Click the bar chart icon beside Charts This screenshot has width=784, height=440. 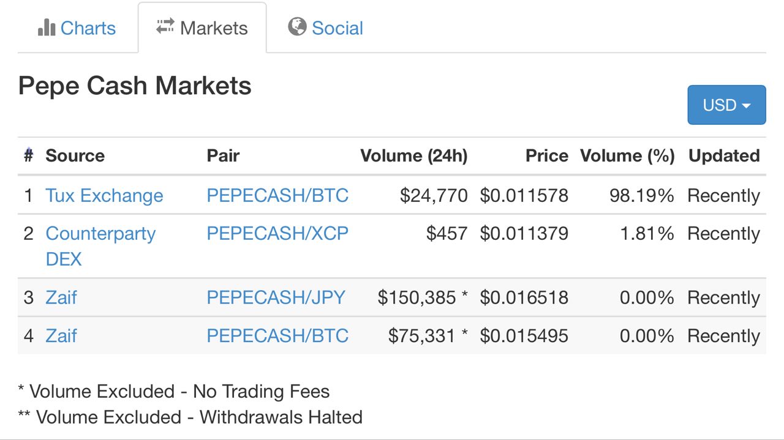click(47, 28)
